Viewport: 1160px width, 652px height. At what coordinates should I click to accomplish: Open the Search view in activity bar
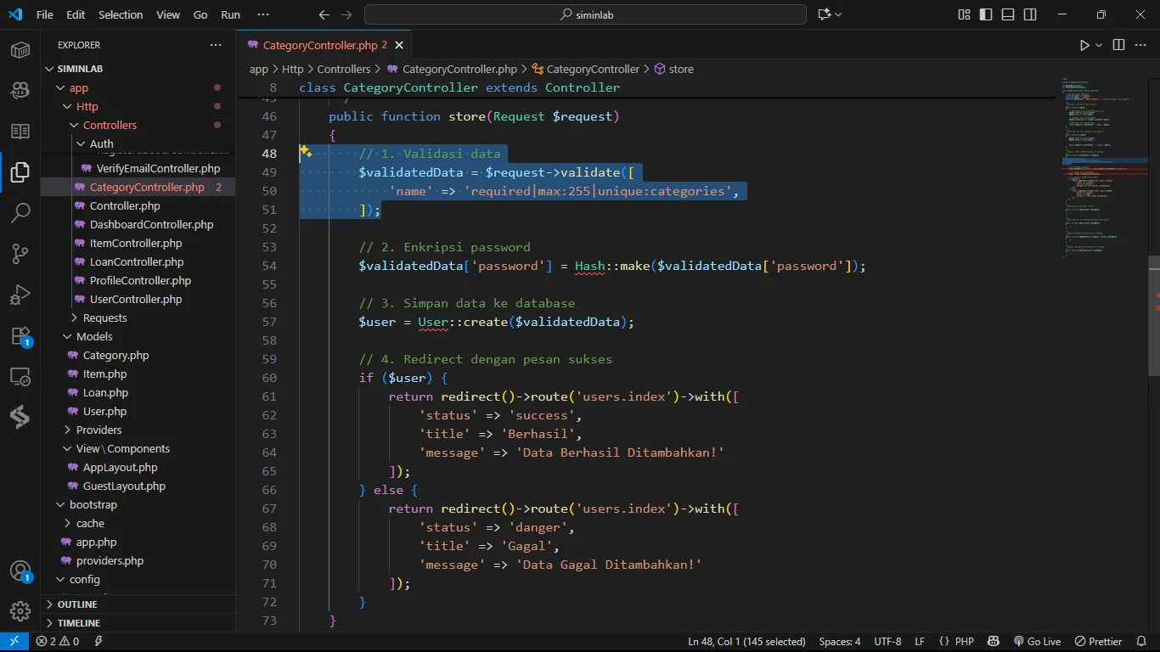(20, 213)
